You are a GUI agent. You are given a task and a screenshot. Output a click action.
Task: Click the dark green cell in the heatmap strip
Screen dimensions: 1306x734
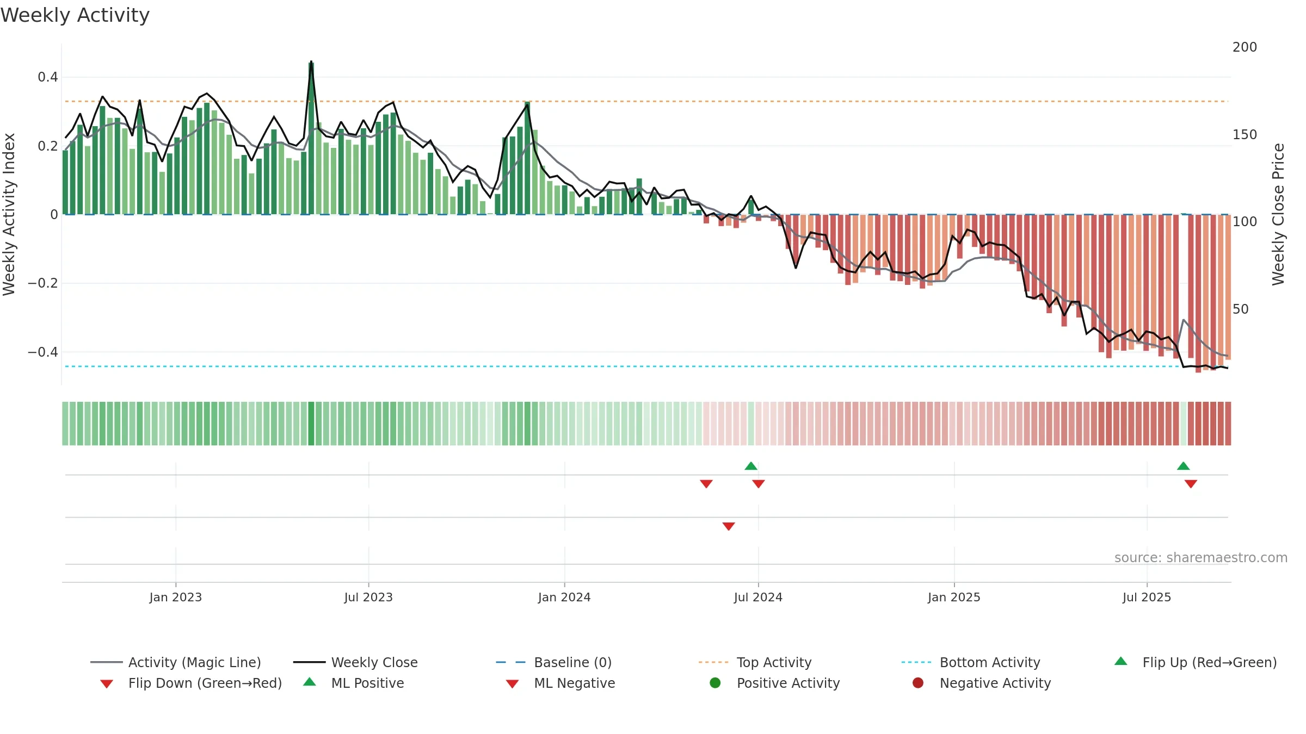(311, 424)
